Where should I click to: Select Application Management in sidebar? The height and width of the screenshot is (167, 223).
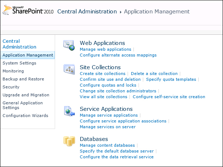(28, 55)
